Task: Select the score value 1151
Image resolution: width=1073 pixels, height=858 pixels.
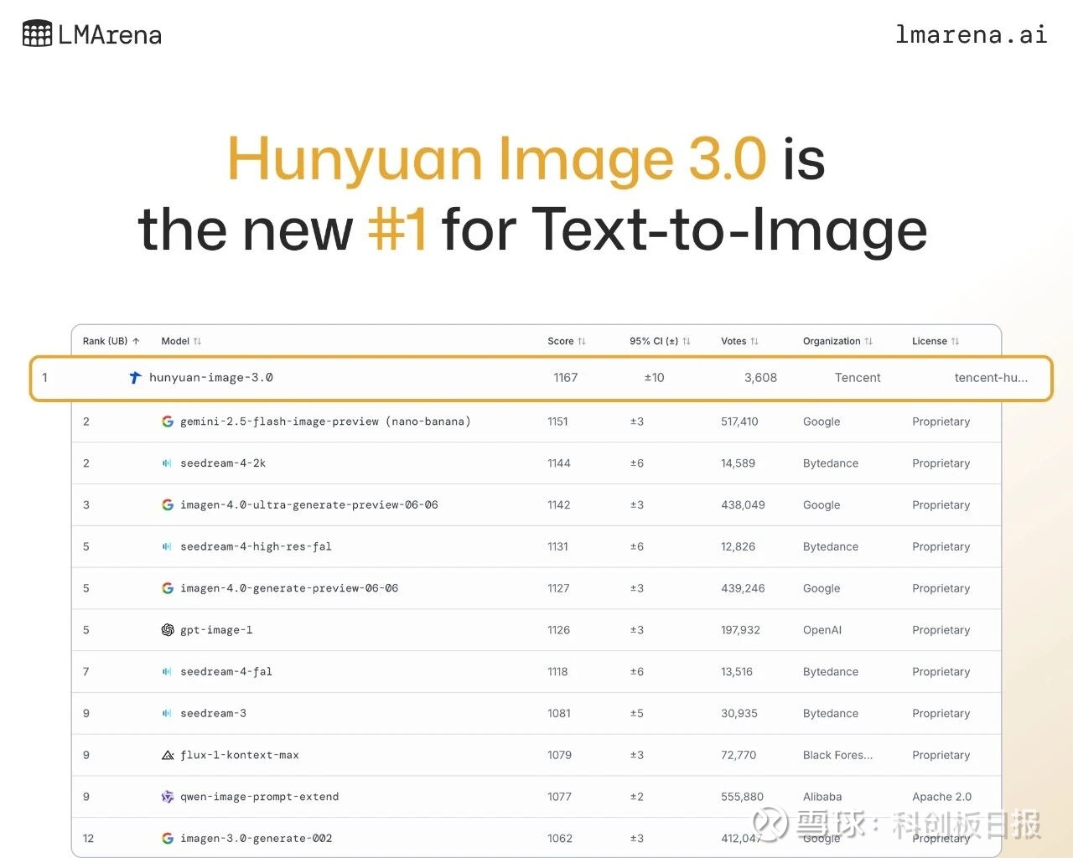Action: [x=557, y=421]
